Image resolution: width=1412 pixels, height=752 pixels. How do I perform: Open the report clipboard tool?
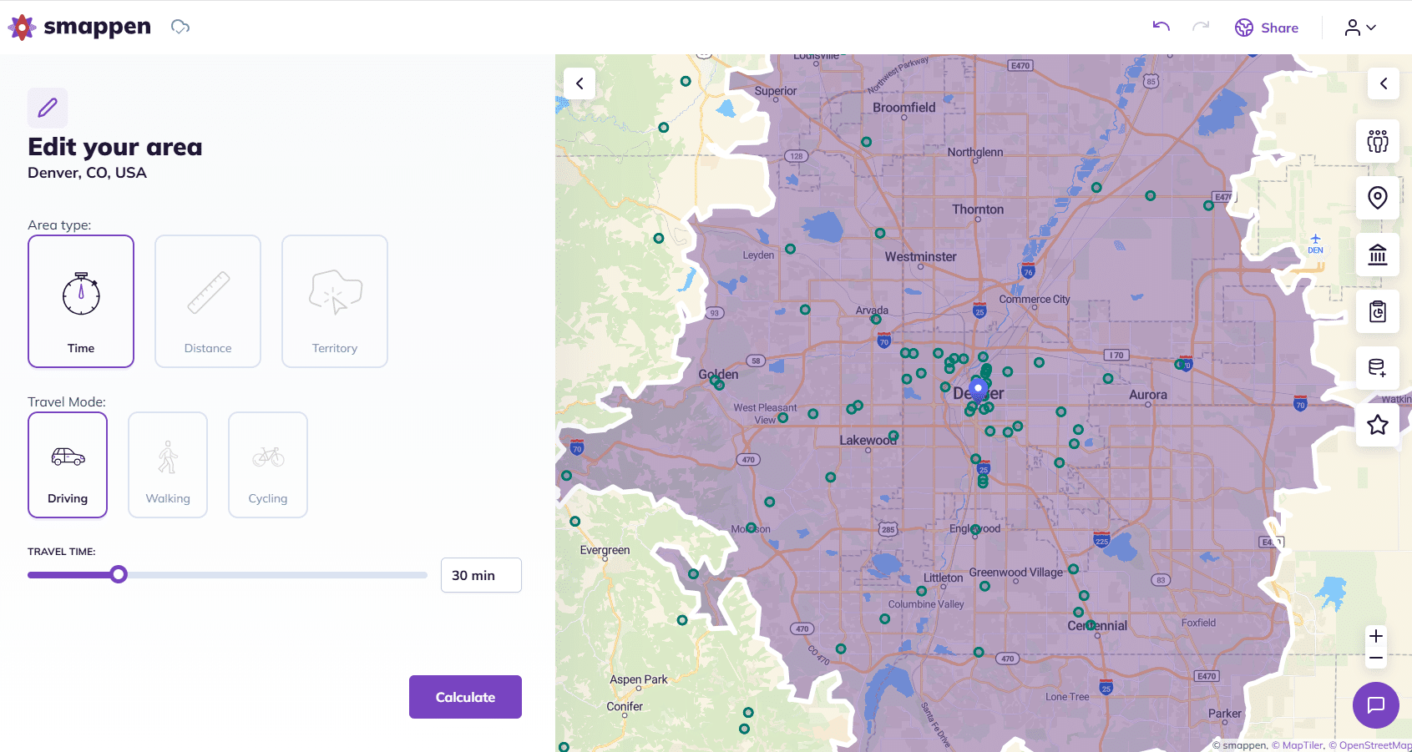pos(1377,311)
